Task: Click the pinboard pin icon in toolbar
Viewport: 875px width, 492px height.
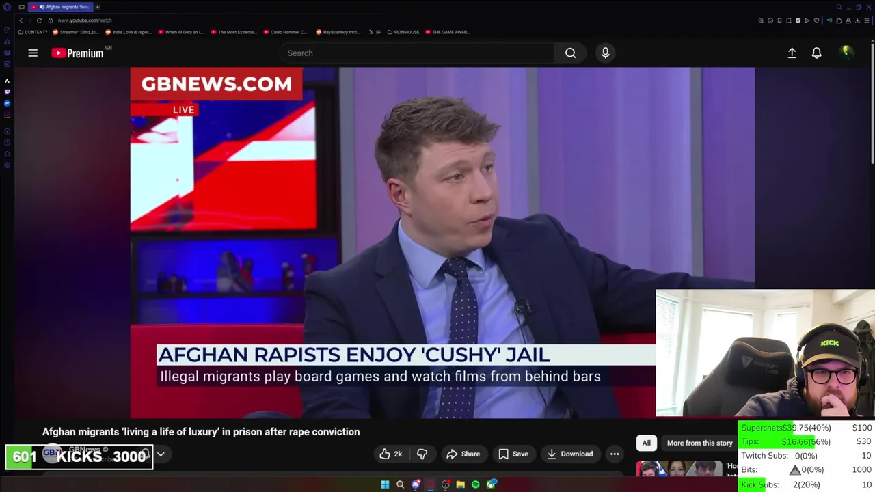Action: click(779, 20)
